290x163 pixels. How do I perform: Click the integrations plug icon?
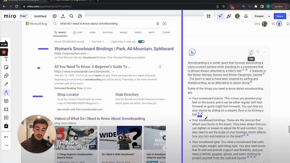click(x=80, y=16)
